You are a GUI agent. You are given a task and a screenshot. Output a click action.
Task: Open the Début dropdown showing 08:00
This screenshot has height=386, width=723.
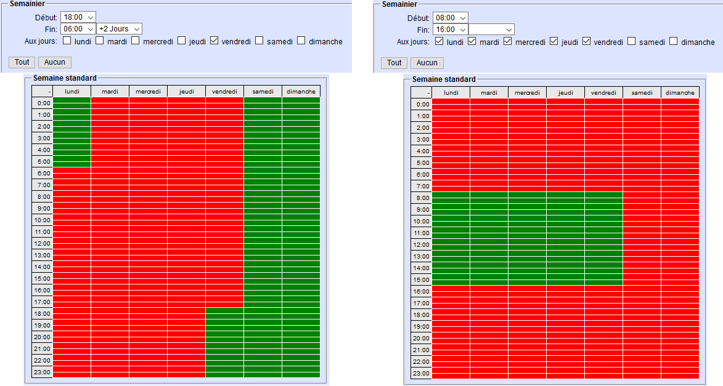tap(451, 18)
